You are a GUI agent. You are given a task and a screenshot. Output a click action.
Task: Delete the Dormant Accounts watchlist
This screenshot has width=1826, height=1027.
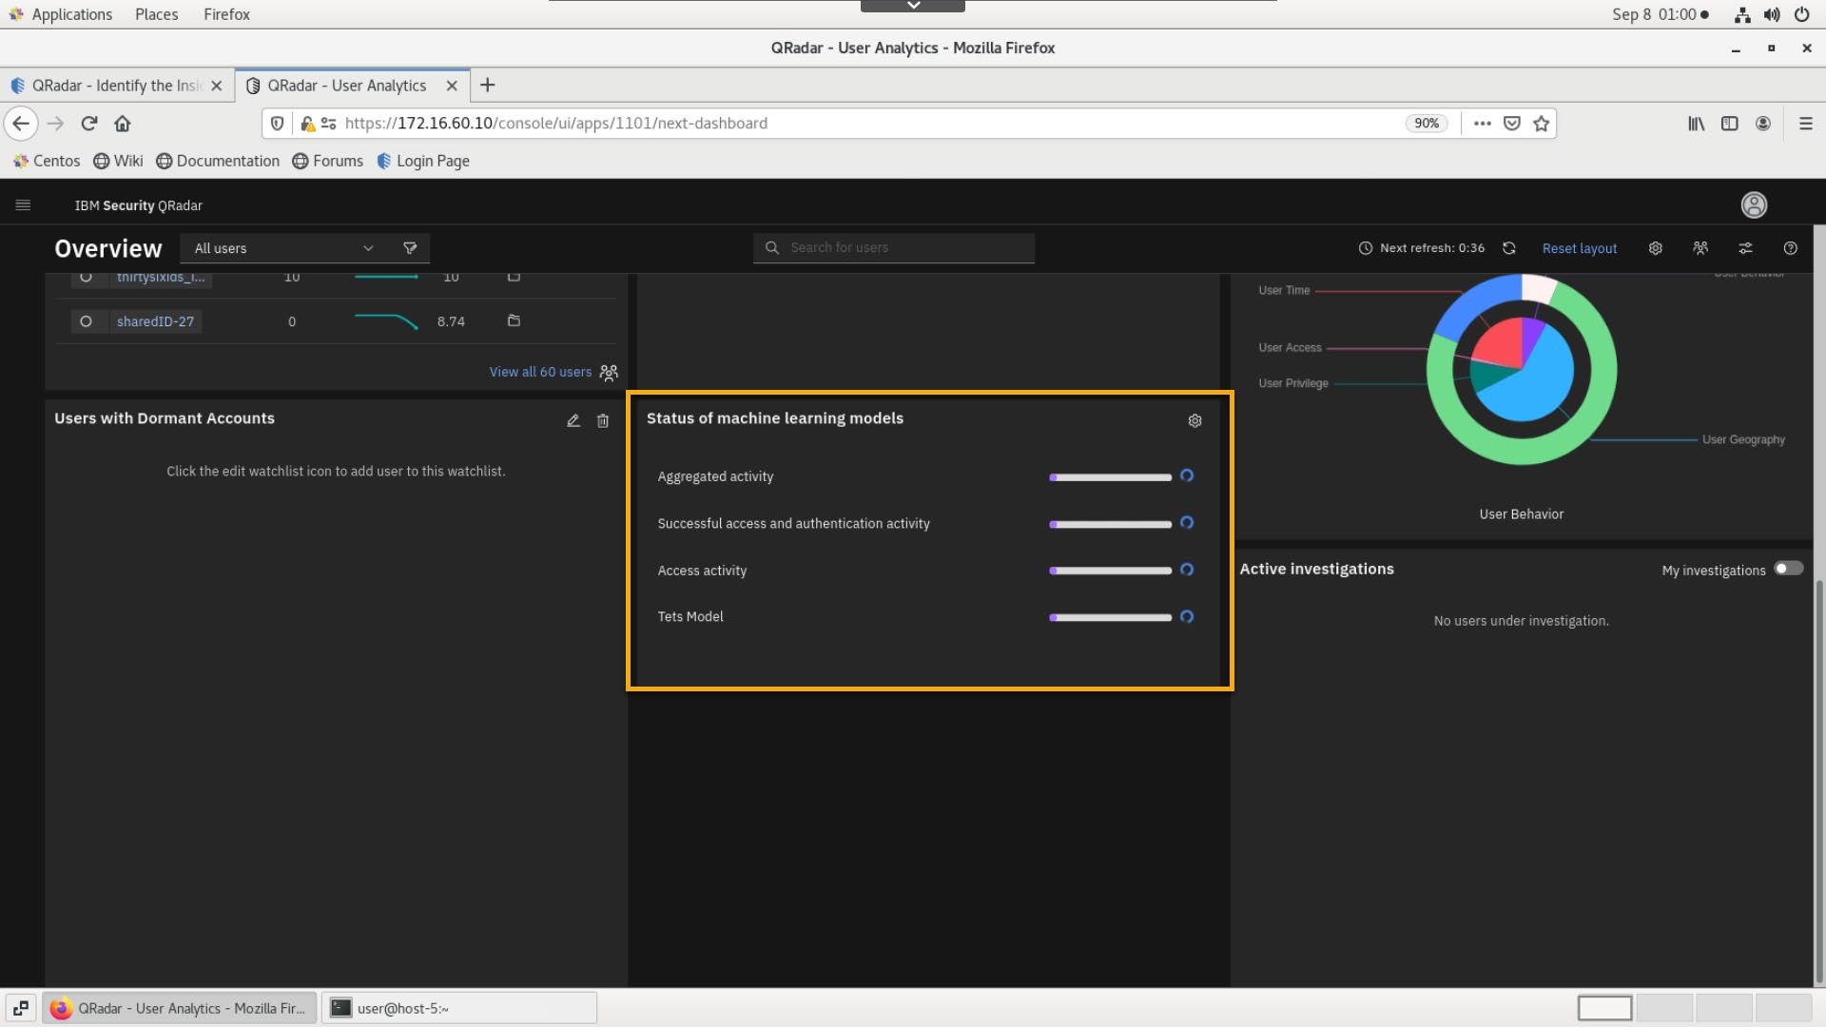(x=603, y=421)
